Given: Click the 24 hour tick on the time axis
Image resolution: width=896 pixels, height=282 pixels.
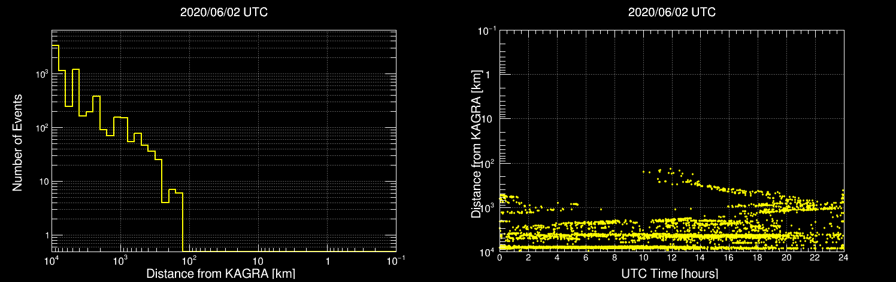Looking at the screenshot, I should click(x=843, y=258).
